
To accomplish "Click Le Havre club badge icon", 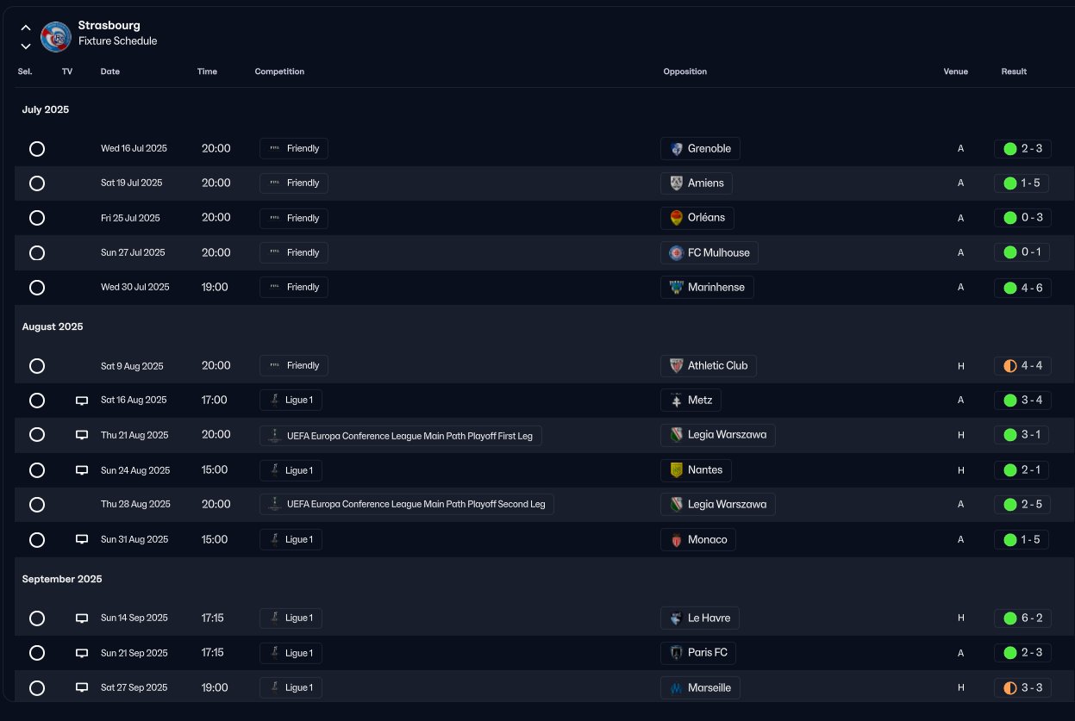I will [x=677, y=618].
